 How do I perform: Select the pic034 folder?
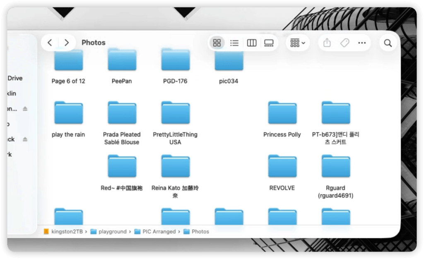229,60
